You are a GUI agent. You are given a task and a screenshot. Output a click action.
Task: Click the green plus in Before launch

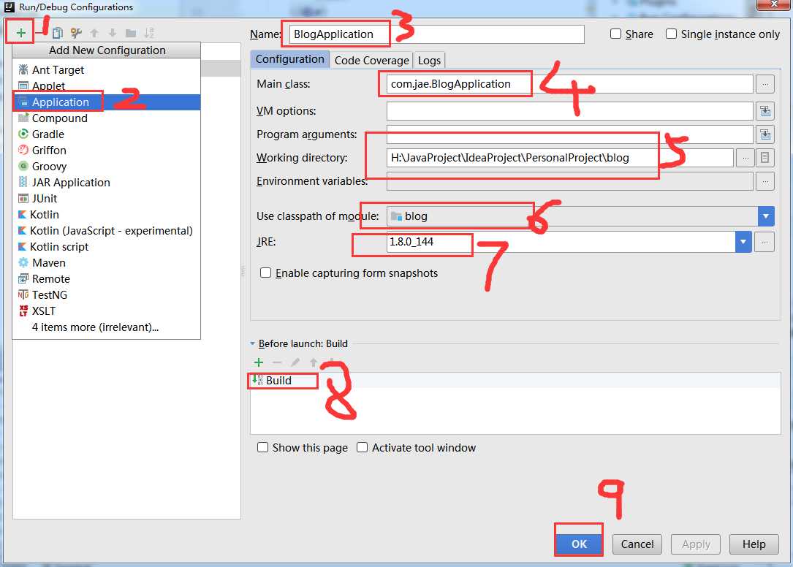pos(259,362)
